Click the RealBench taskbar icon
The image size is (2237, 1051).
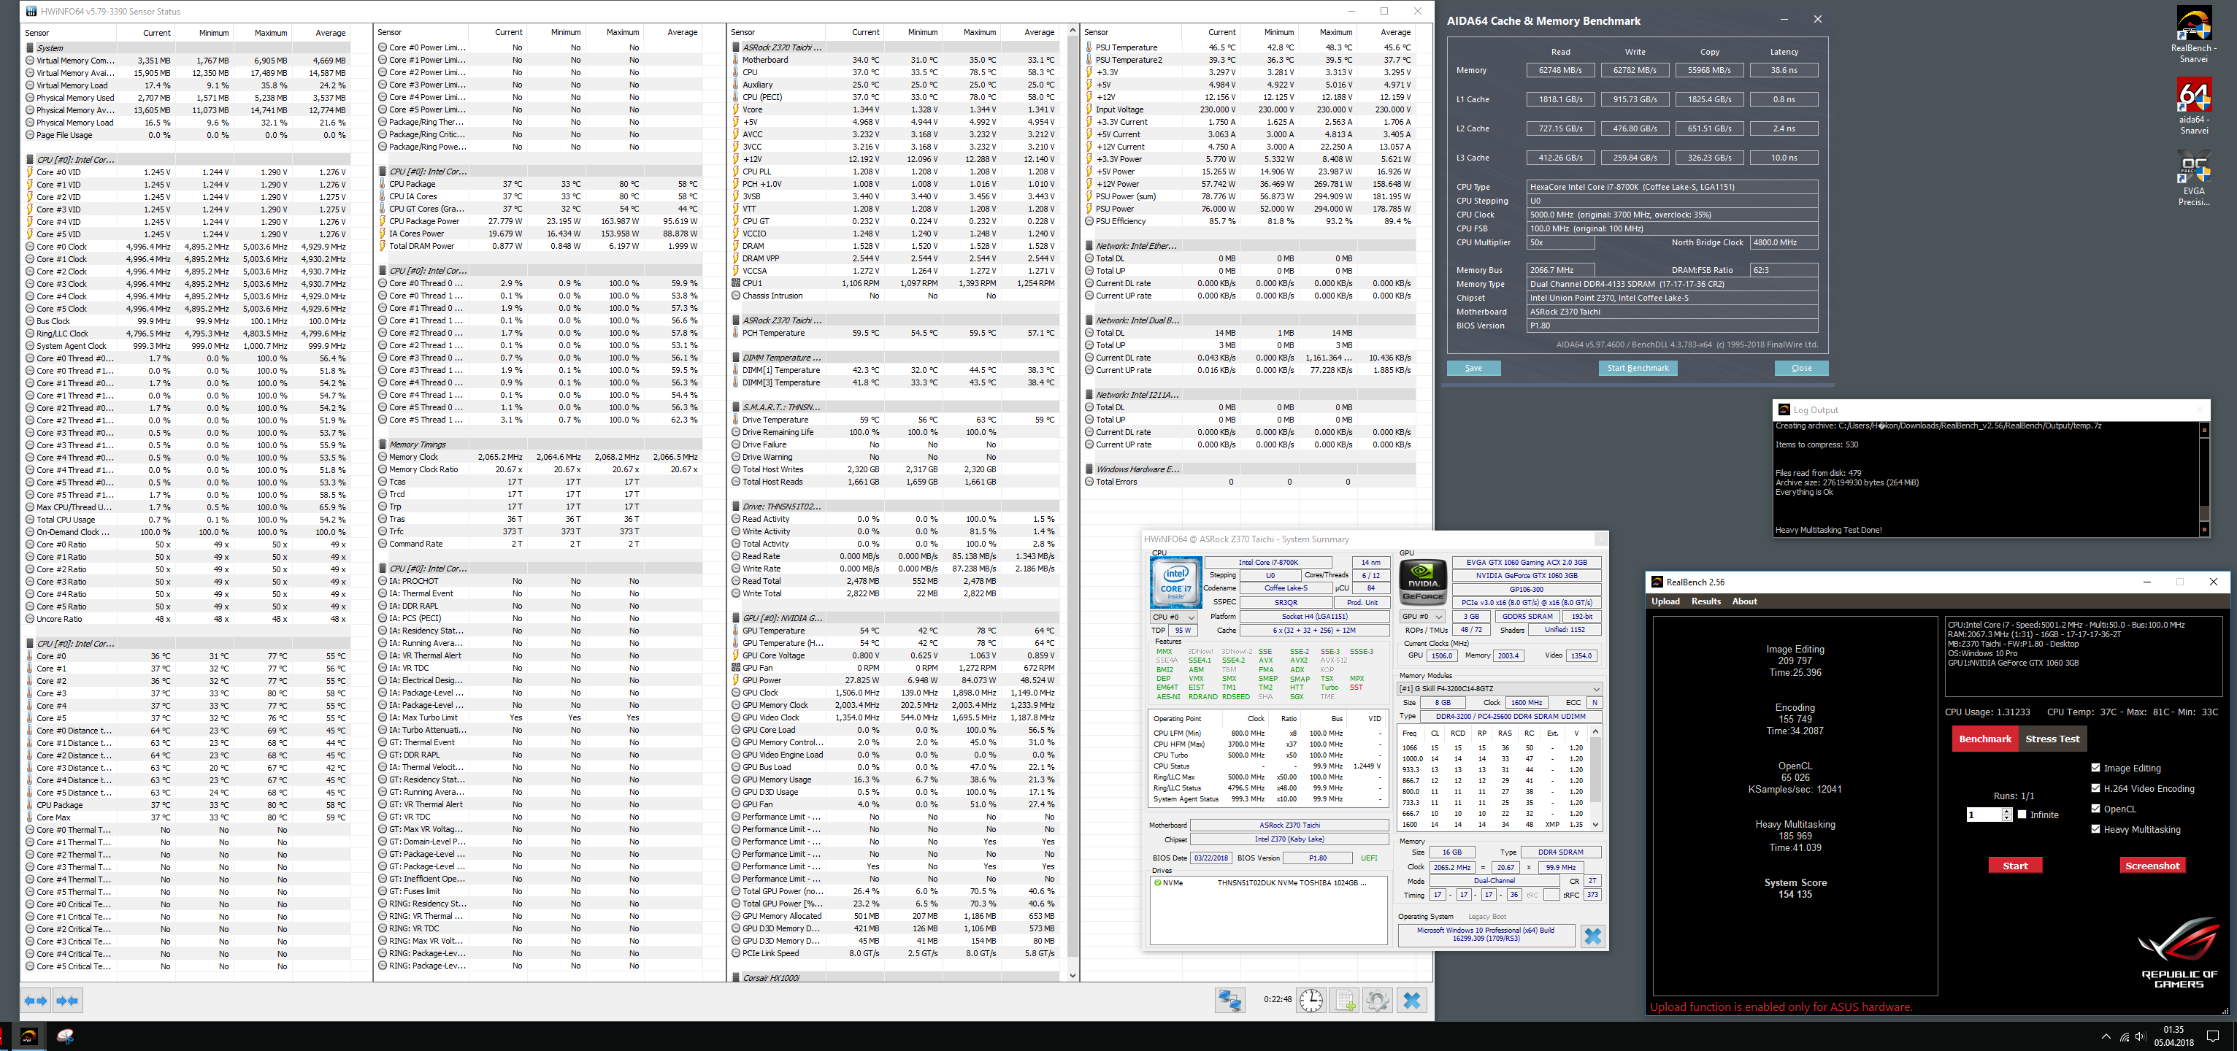click(x=28, y=1036)
